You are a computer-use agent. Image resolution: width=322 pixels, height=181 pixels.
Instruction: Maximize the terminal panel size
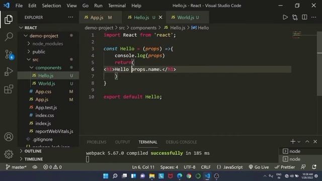coord(307,142)
